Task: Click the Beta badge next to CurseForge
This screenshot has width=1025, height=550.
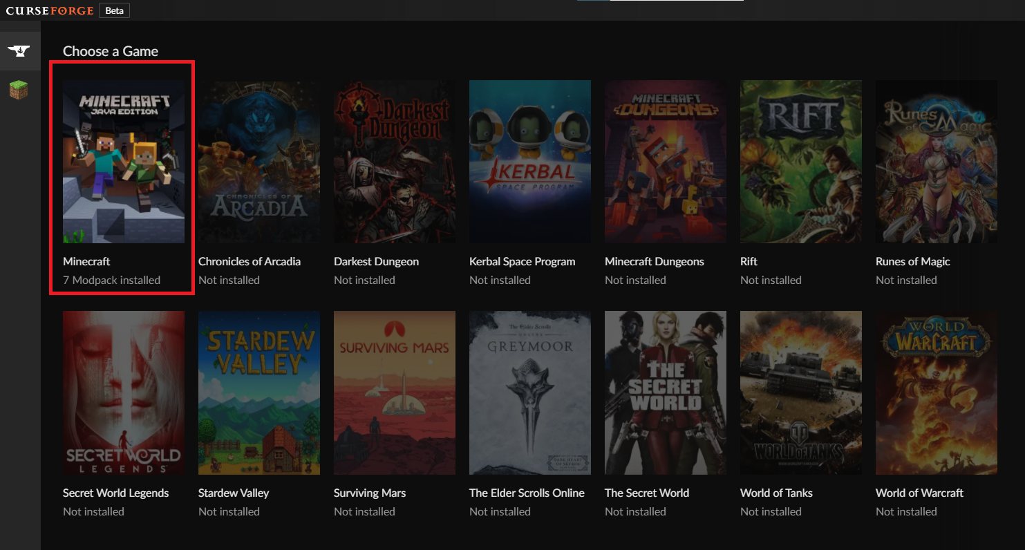Action: click(114, 10)
